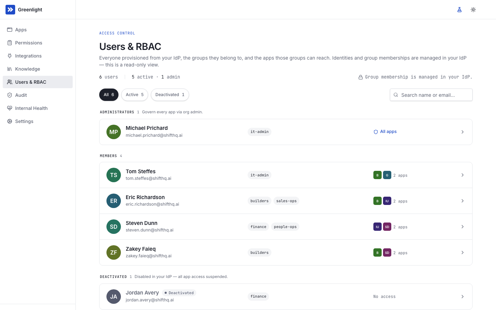Open Integrations in the sidebar
This screenshot has height=310, width=496.
click(38, 56)
